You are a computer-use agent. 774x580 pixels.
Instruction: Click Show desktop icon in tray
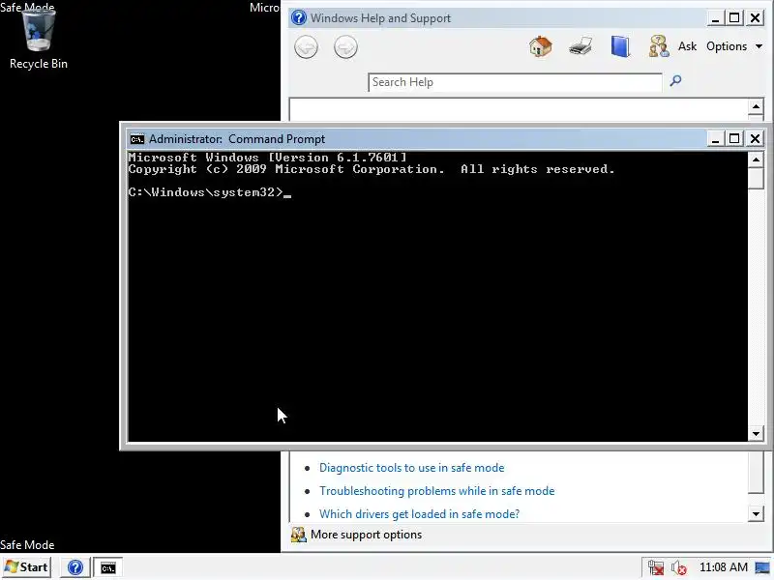coord(762,567)
